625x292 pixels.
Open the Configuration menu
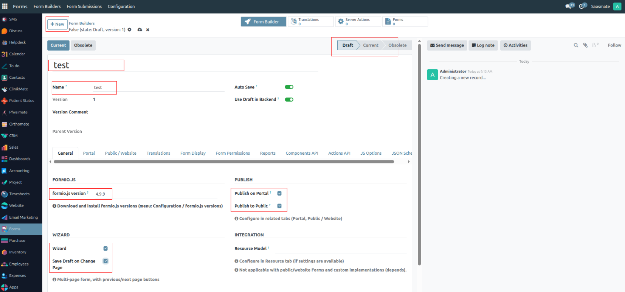click(x=121, y=6)
